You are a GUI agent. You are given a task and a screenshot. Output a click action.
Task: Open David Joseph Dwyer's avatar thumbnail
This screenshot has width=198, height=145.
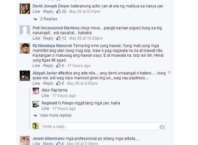[25, 9]
